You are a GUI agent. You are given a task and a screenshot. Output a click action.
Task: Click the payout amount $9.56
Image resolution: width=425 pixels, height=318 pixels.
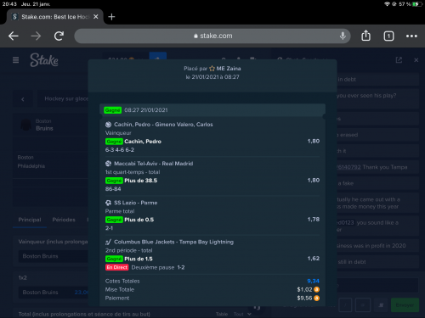coord(304,298)
